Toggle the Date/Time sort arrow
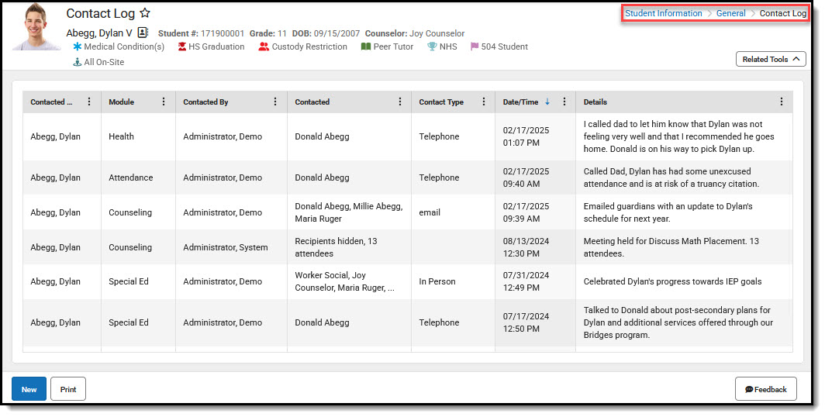 [x=547, y=102]
